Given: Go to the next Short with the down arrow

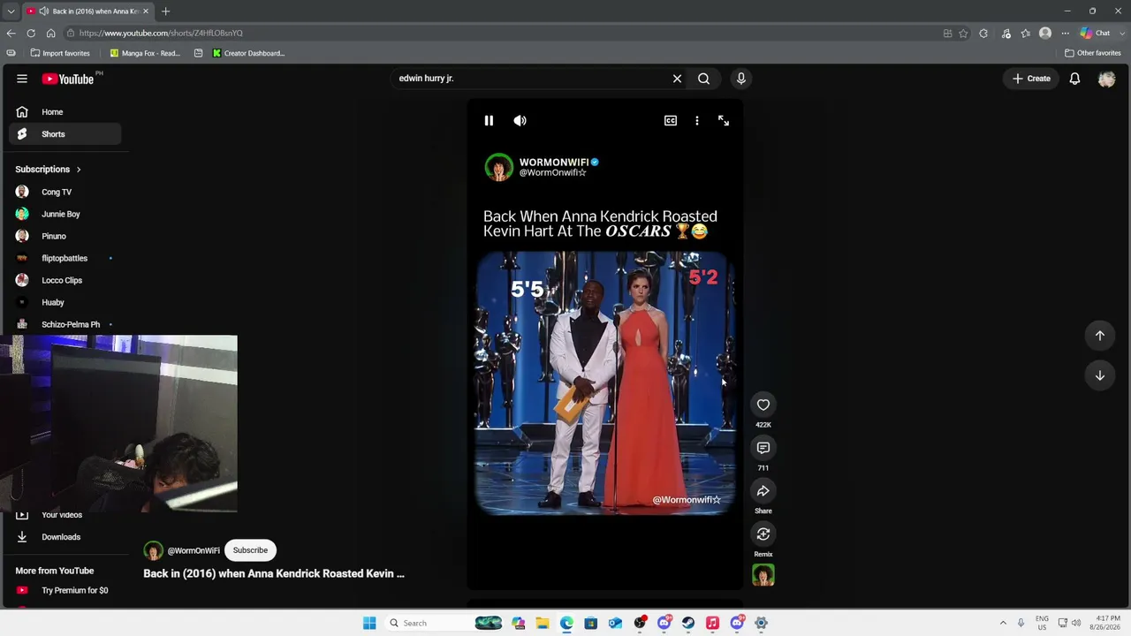Looking at the screenshot, I should (1100, 375).
